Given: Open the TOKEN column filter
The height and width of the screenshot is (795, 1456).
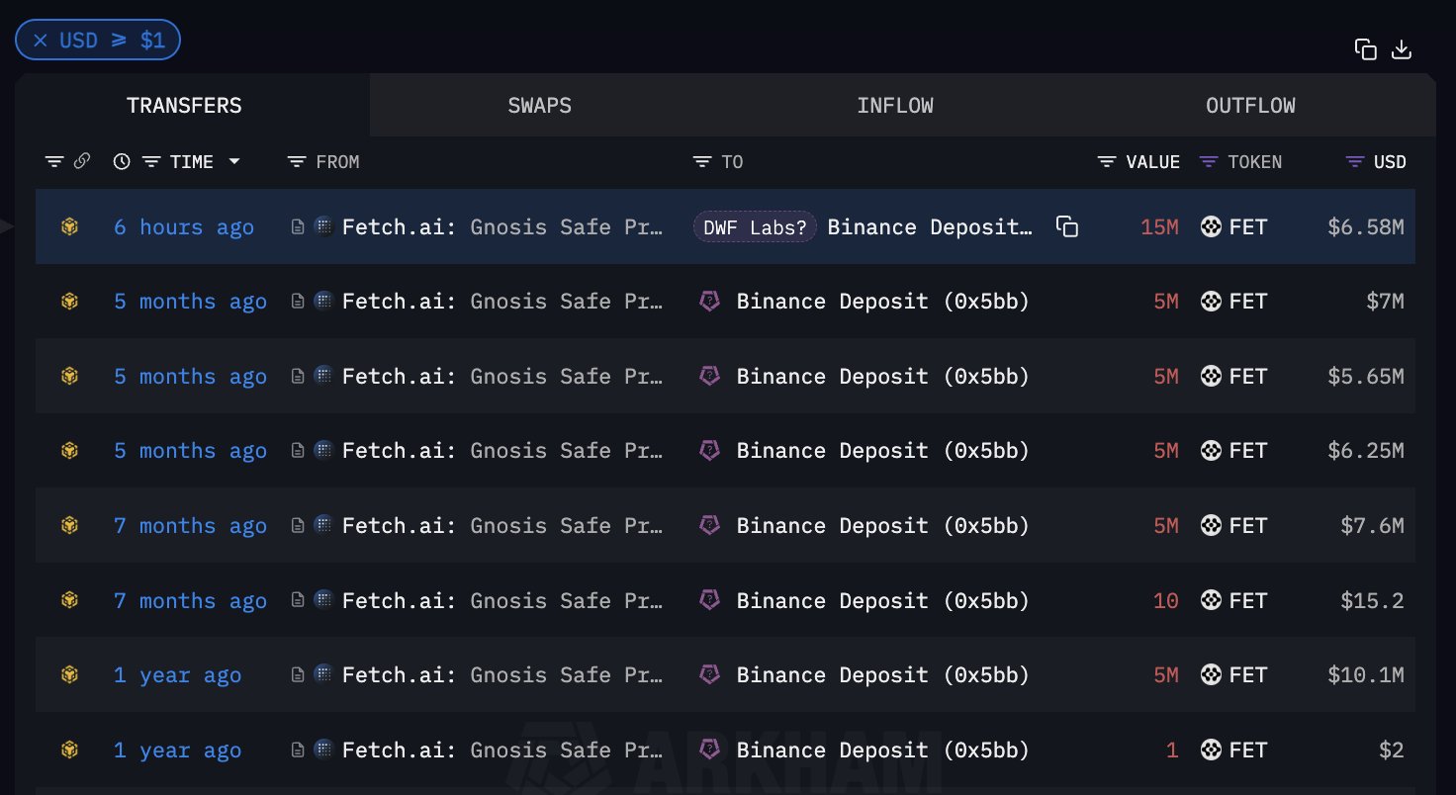Looking at the screenshot, I should [1209, 161].
